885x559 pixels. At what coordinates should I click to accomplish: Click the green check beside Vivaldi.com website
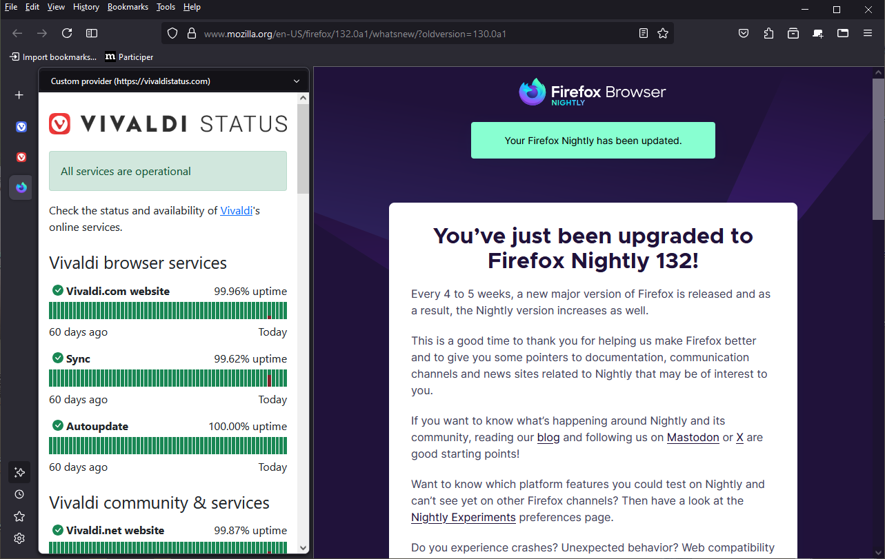tap(57, 291)
